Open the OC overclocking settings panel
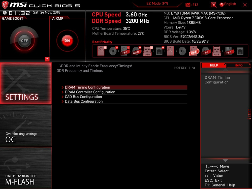The height and width of the screenshot is (189, 252). tap(26, 125)
